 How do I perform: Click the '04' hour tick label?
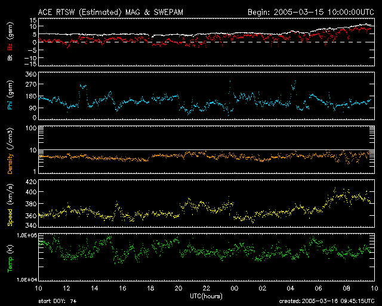coord(291,289)
